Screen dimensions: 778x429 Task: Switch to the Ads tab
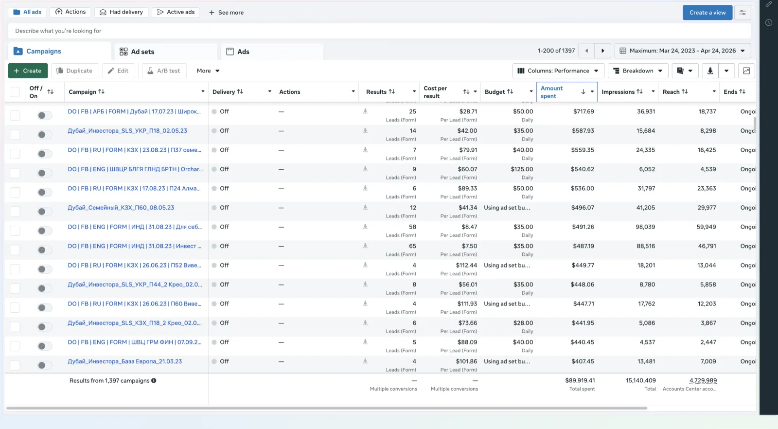pyautogui.click(x=272, y=52)
